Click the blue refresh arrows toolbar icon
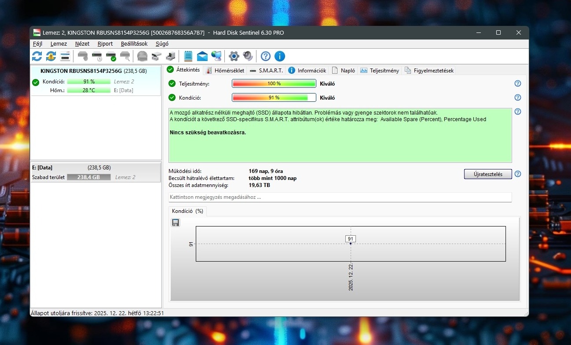This screenshot has width=571, height=345. 37,56
